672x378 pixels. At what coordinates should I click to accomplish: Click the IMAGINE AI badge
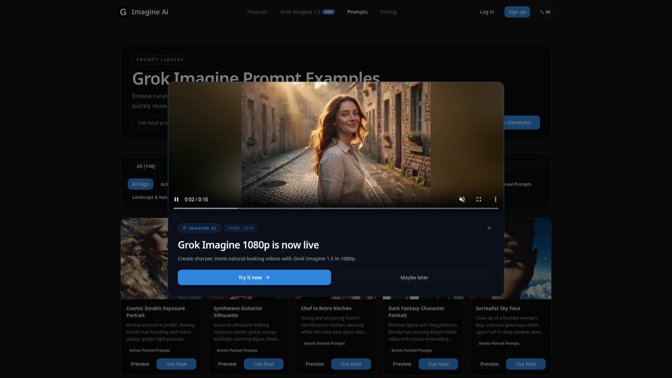pyautogui.click(x=199, y=228)
